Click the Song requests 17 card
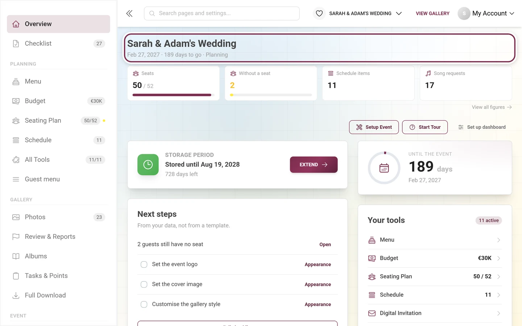 [466, 83]
